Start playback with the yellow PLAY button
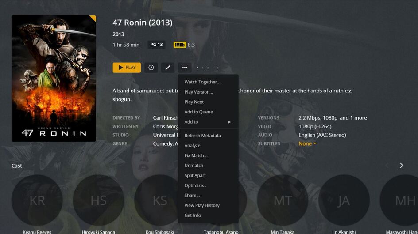418x234 pixels. tap(127, 68)
